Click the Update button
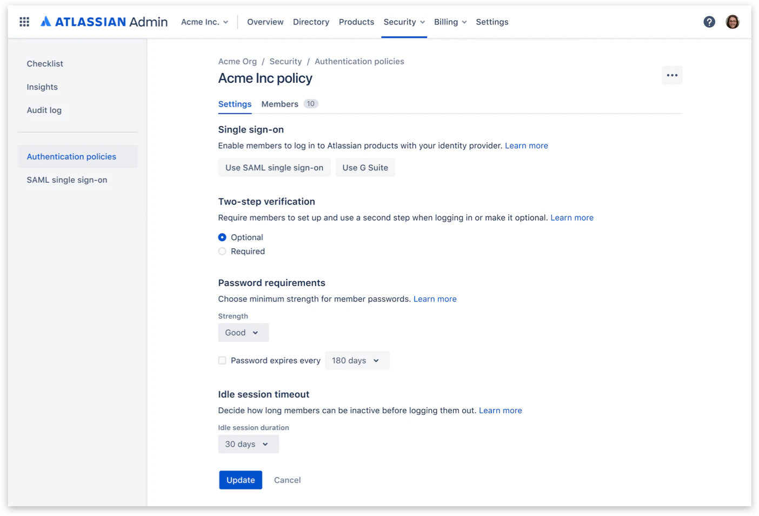The height and width of the screenshot is (516, 759). [x=240, y=480]
